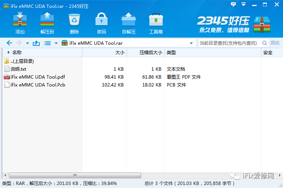283x188 pixels.
Task: Open the title bar main menu arrow
Action: (x=244, y=4)
